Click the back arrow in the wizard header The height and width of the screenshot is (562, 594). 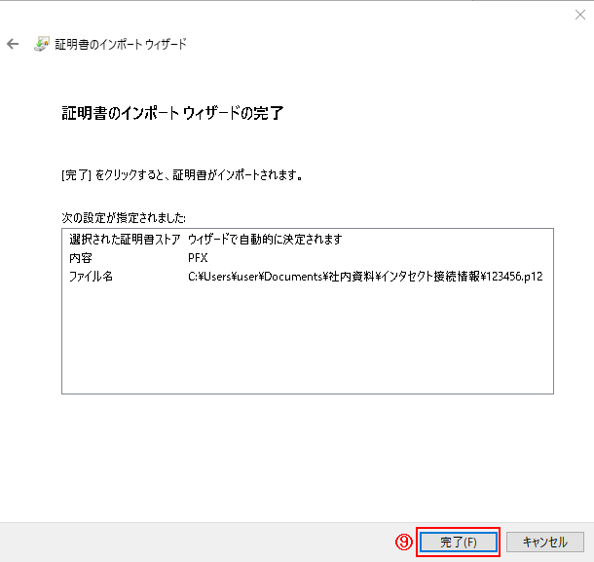click(13, 45)
